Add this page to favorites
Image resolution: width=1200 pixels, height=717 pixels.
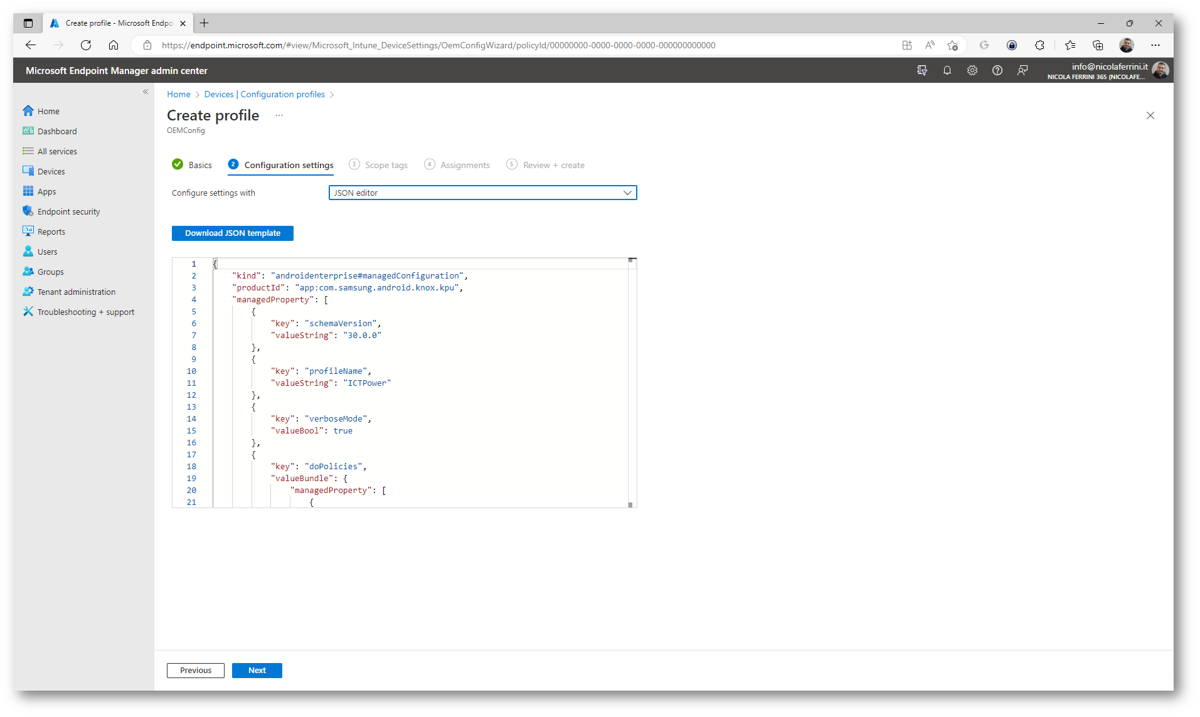pos(952,45)
